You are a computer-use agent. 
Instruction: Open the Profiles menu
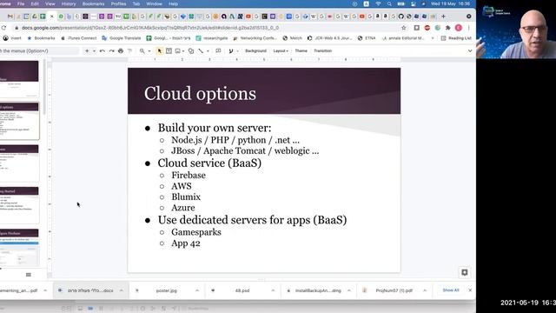pyautogui.click(x=118, y=3)
